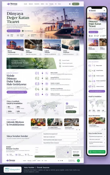Click the box icon for step 03 on desktop
The height and width of the screenshot is (175, 110).
click(x=47, y=84)
